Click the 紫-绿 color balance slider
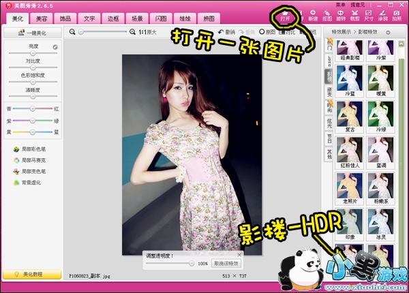 (x=33, y=121)
